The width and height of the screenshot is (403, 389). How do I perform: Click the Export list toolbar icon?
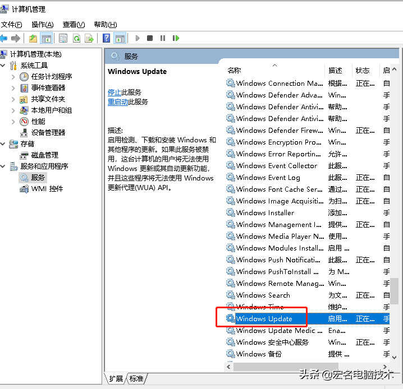(89, 39)
